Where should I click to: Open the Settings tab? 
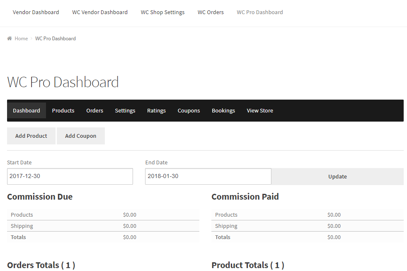[x=125, y=110]
